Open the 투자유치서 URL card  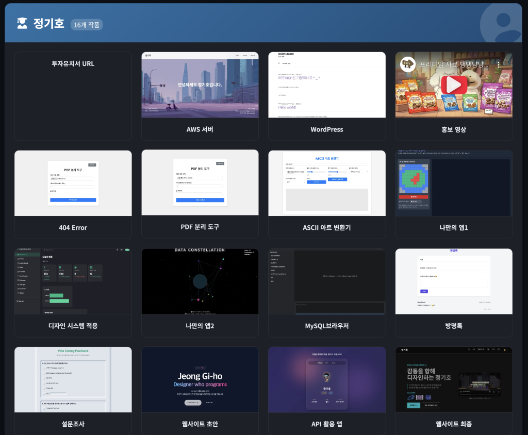[x=73, y=95]
